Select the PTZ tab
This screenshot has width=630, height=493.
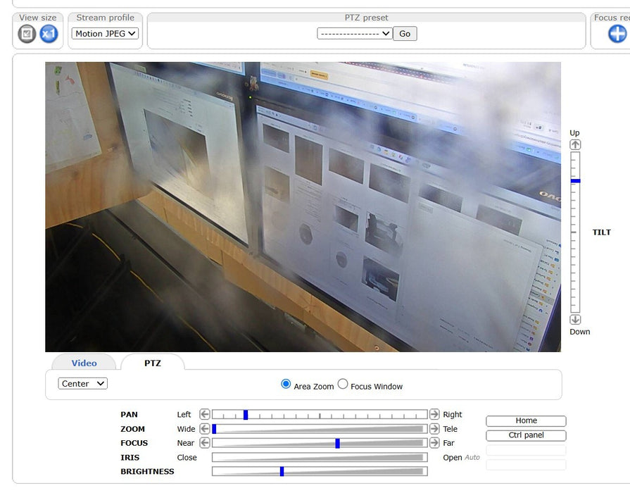click(x=153, y=363)
